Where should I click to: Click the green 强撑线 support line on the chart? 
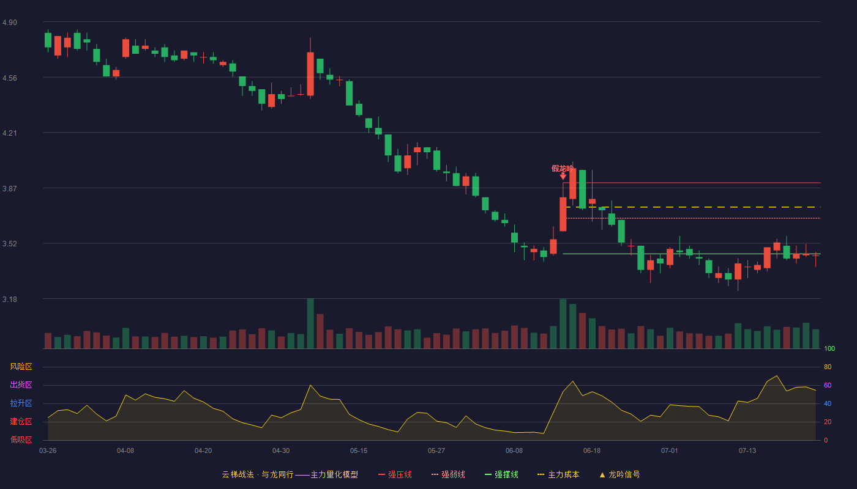coord(692,254)
